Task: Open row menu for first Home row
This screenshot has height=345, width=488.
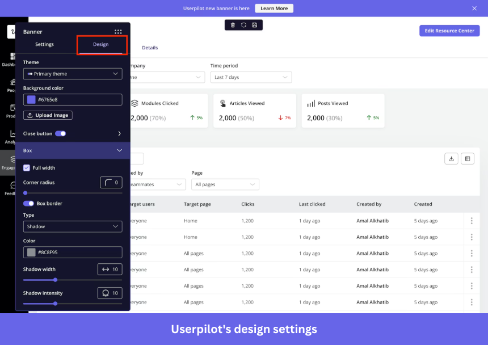Action: (472, 221)
